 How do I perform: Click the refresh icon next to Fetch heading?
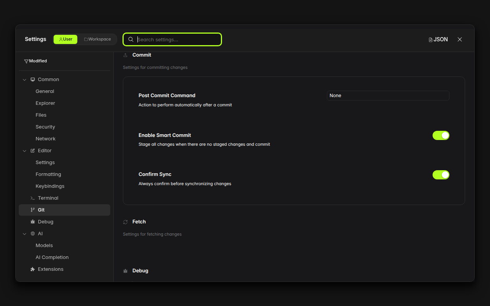coord(125,221)
